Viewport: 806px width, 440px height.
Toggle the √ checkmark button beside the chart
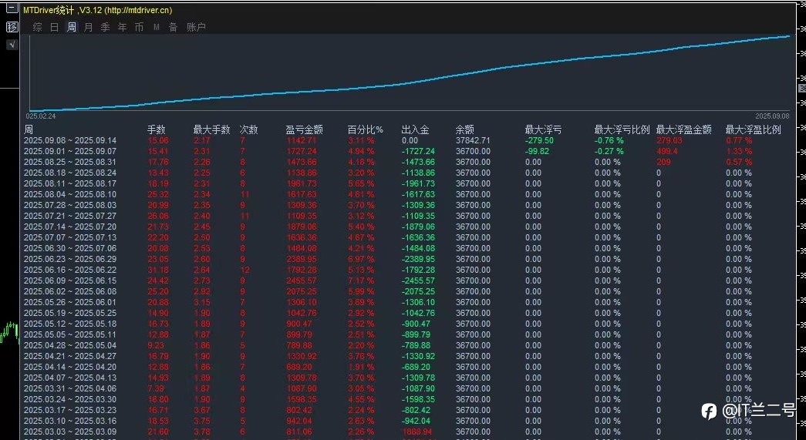pos(12,45)
